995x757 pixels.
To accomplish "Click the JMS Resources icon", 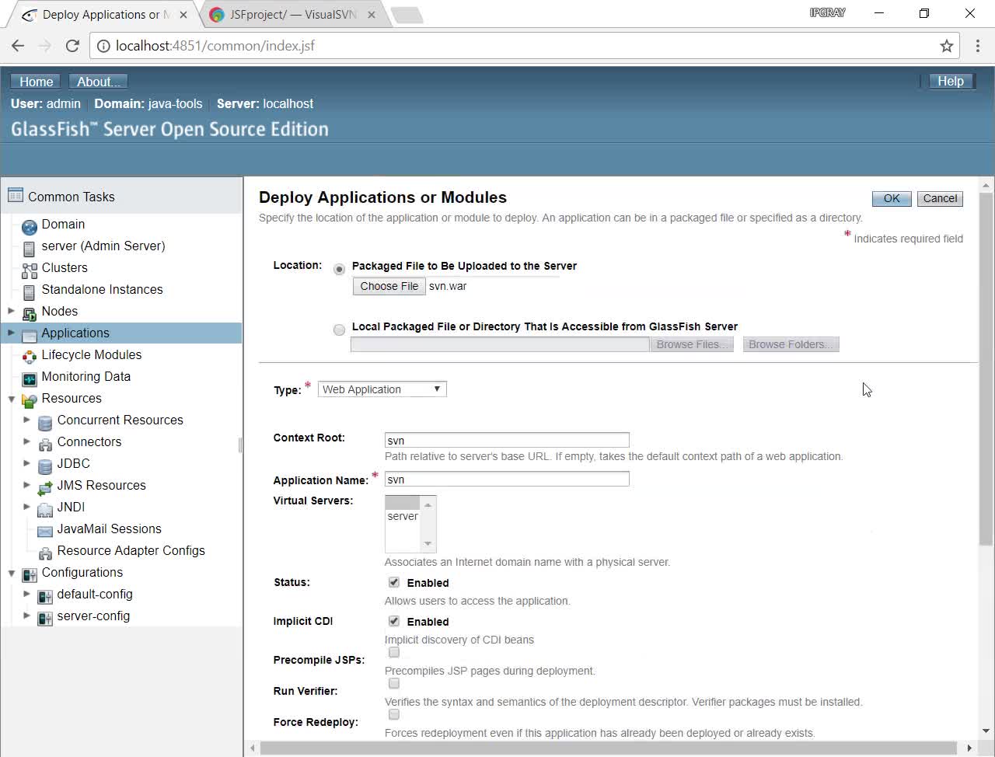I will click(45, 488).
